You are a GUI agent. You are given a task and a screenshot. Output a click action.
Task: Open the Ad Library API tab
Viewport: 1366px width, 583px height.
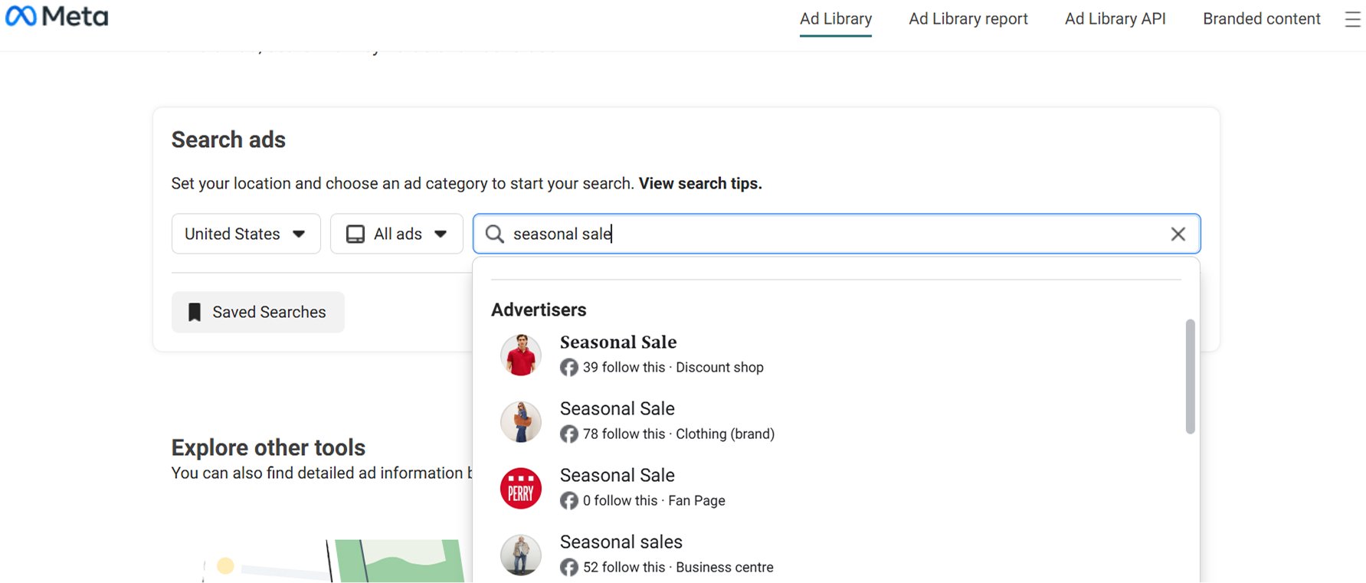coord(1115,19)
